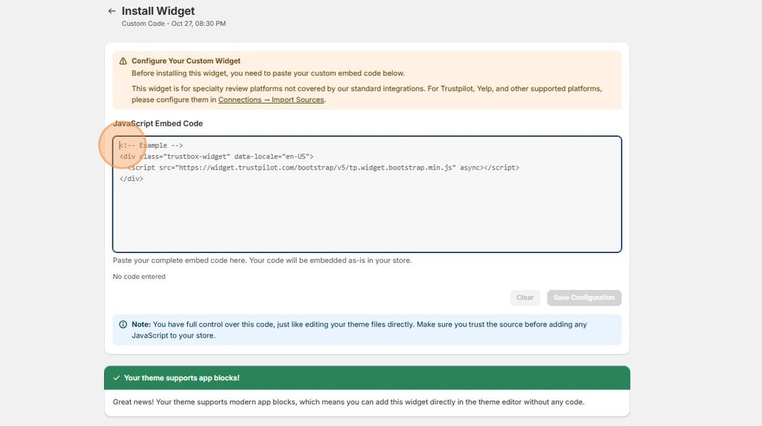Select the 'Install Widget' page heading
Screen dimensions: 762x426
tap(157, 11)
